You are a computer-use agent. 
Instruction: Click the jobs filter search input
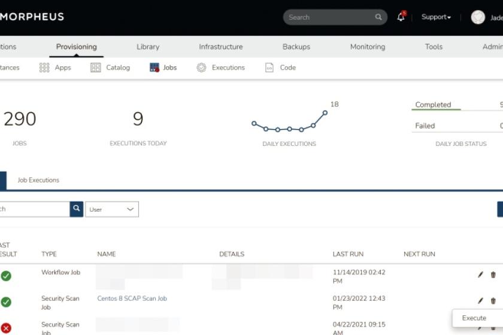[x=35, y=209]
